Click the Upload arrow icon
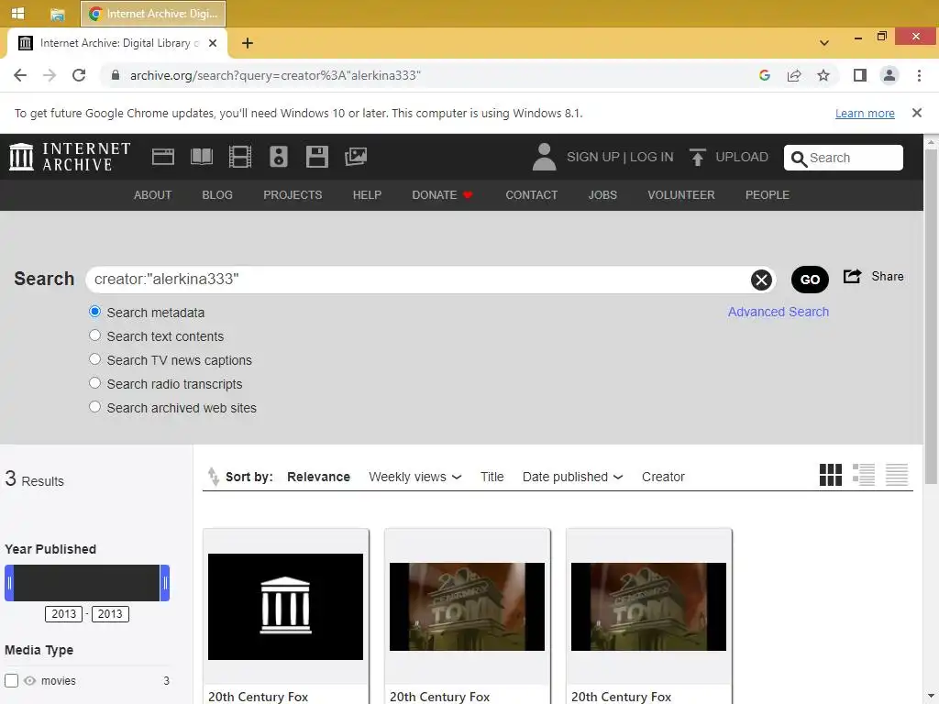Viewport: 939px width, 704px height. pyautogui.click(x=697, y=157)
